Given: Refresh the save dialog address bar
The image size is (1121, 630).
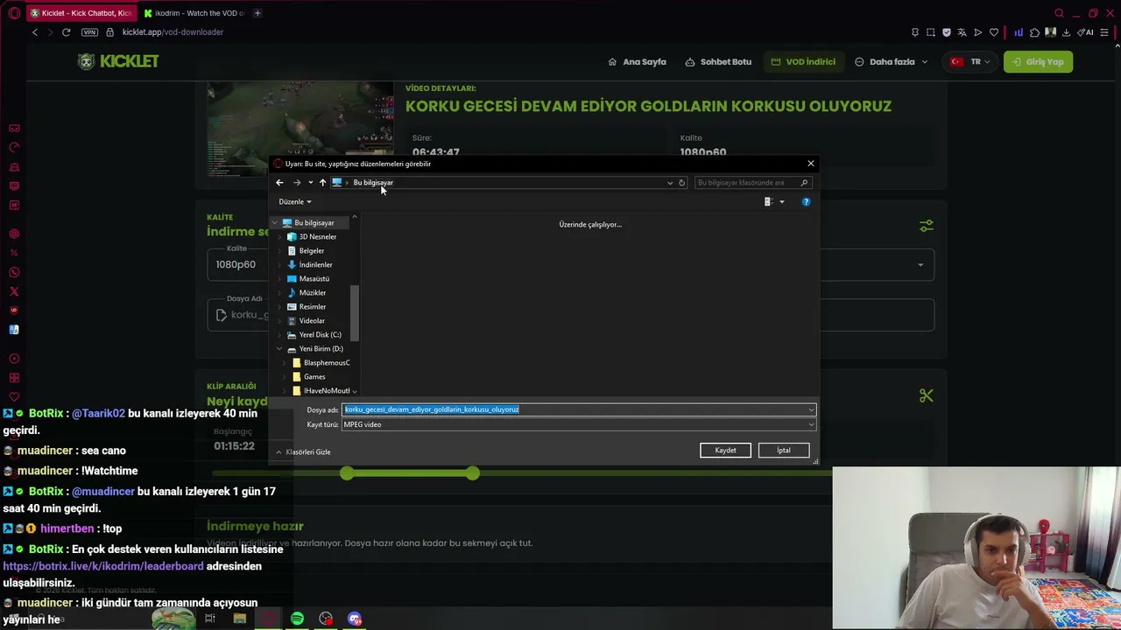Looking at the screenshot, I should click(681, 183).
